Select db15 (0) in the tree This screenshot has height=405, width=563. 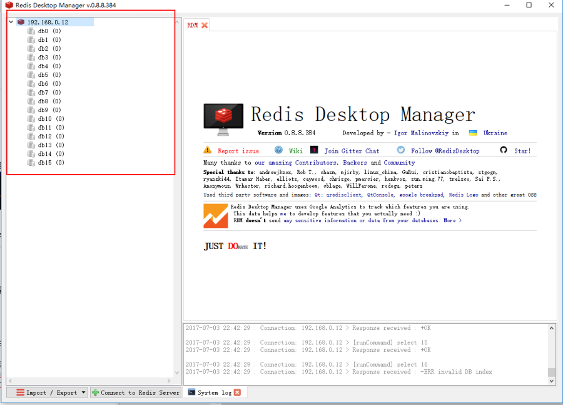(x=51, y=163)
